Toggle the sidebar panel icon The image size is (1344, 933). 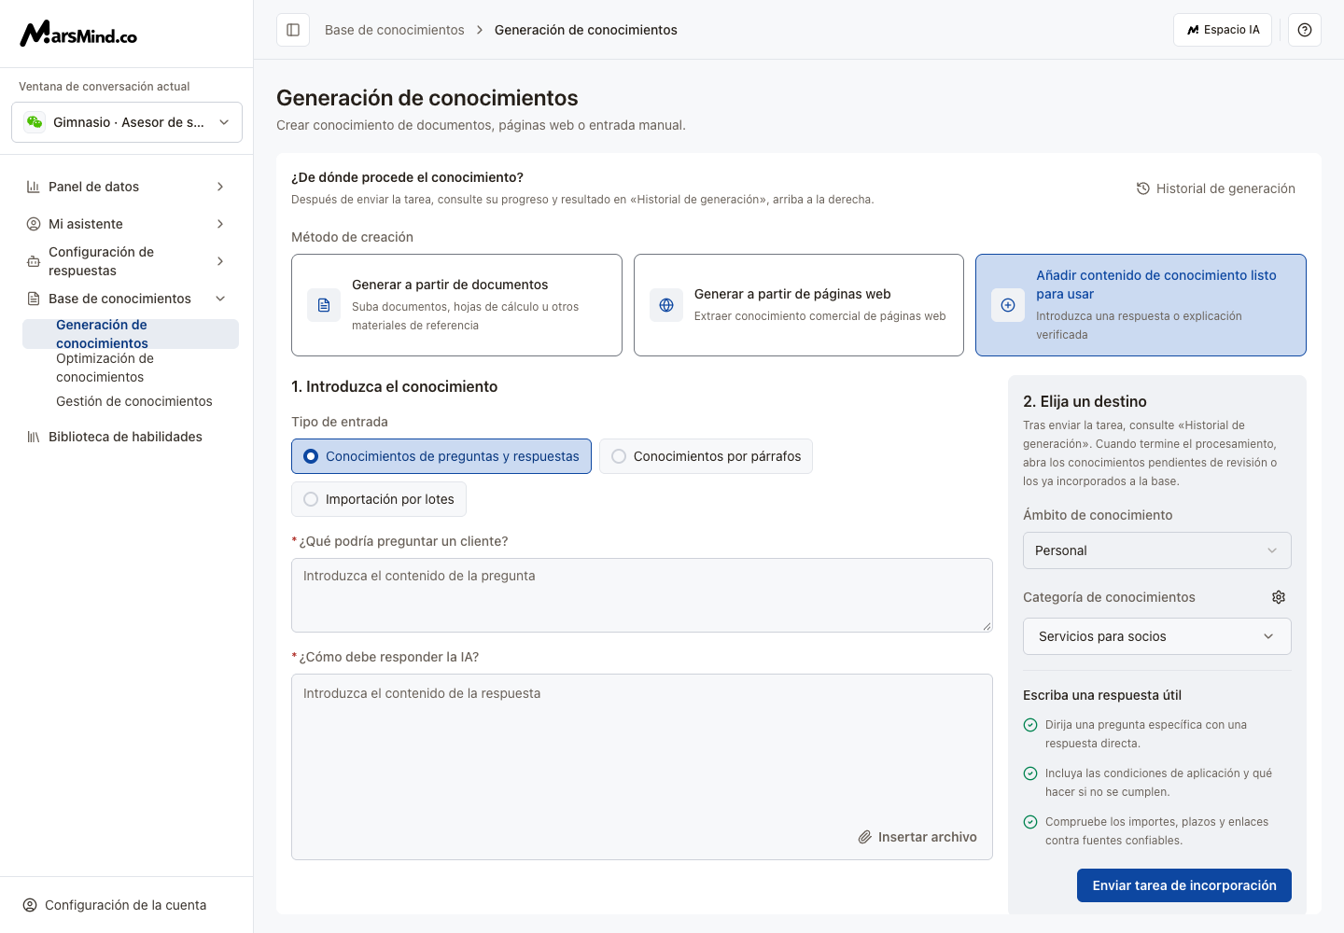pos(293,30)
